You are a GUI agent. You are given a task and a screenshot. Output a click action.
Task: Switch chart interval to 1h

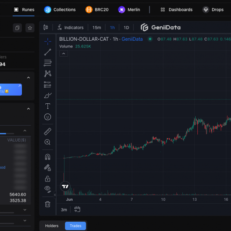click(112, 28)
